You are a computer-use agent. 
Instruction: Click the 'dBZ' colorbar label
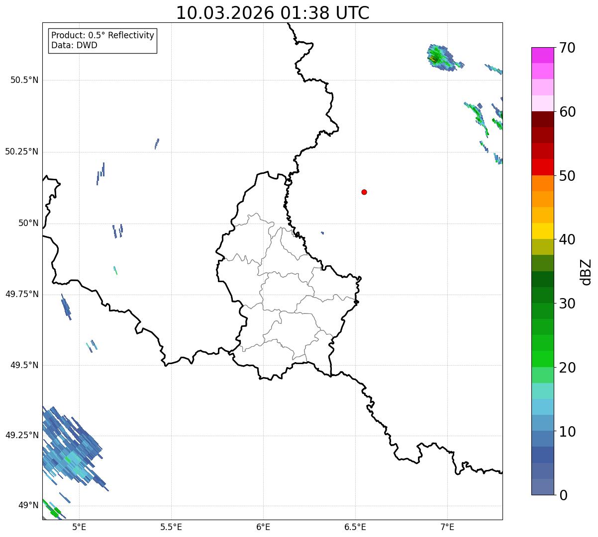586,272
